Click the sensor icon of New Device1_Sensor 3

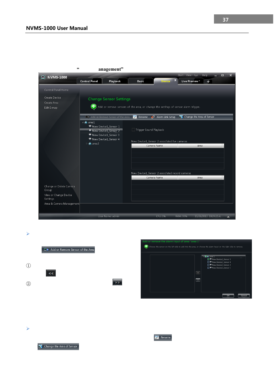(x=90, y=135)
